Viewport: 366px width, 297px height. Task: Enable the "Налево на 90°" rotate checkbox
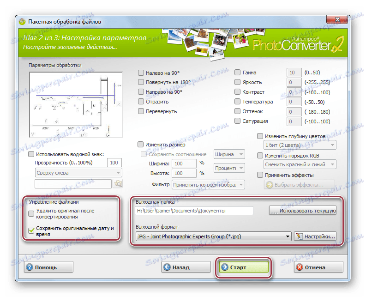pos(141,73)
